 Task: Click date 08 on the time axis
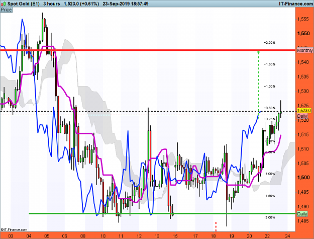pos(83,236)
